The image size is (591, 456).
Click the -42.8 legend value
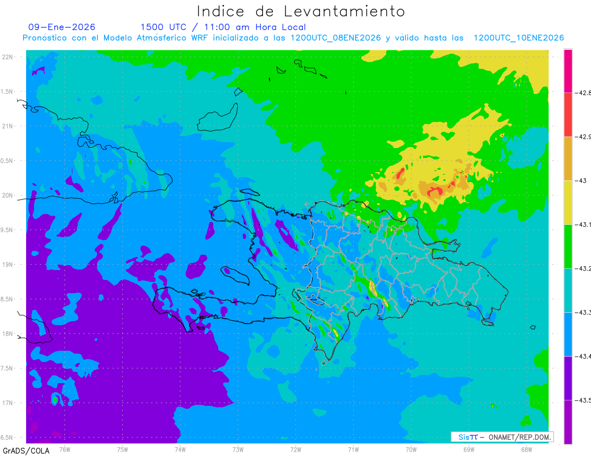[584, 92]
